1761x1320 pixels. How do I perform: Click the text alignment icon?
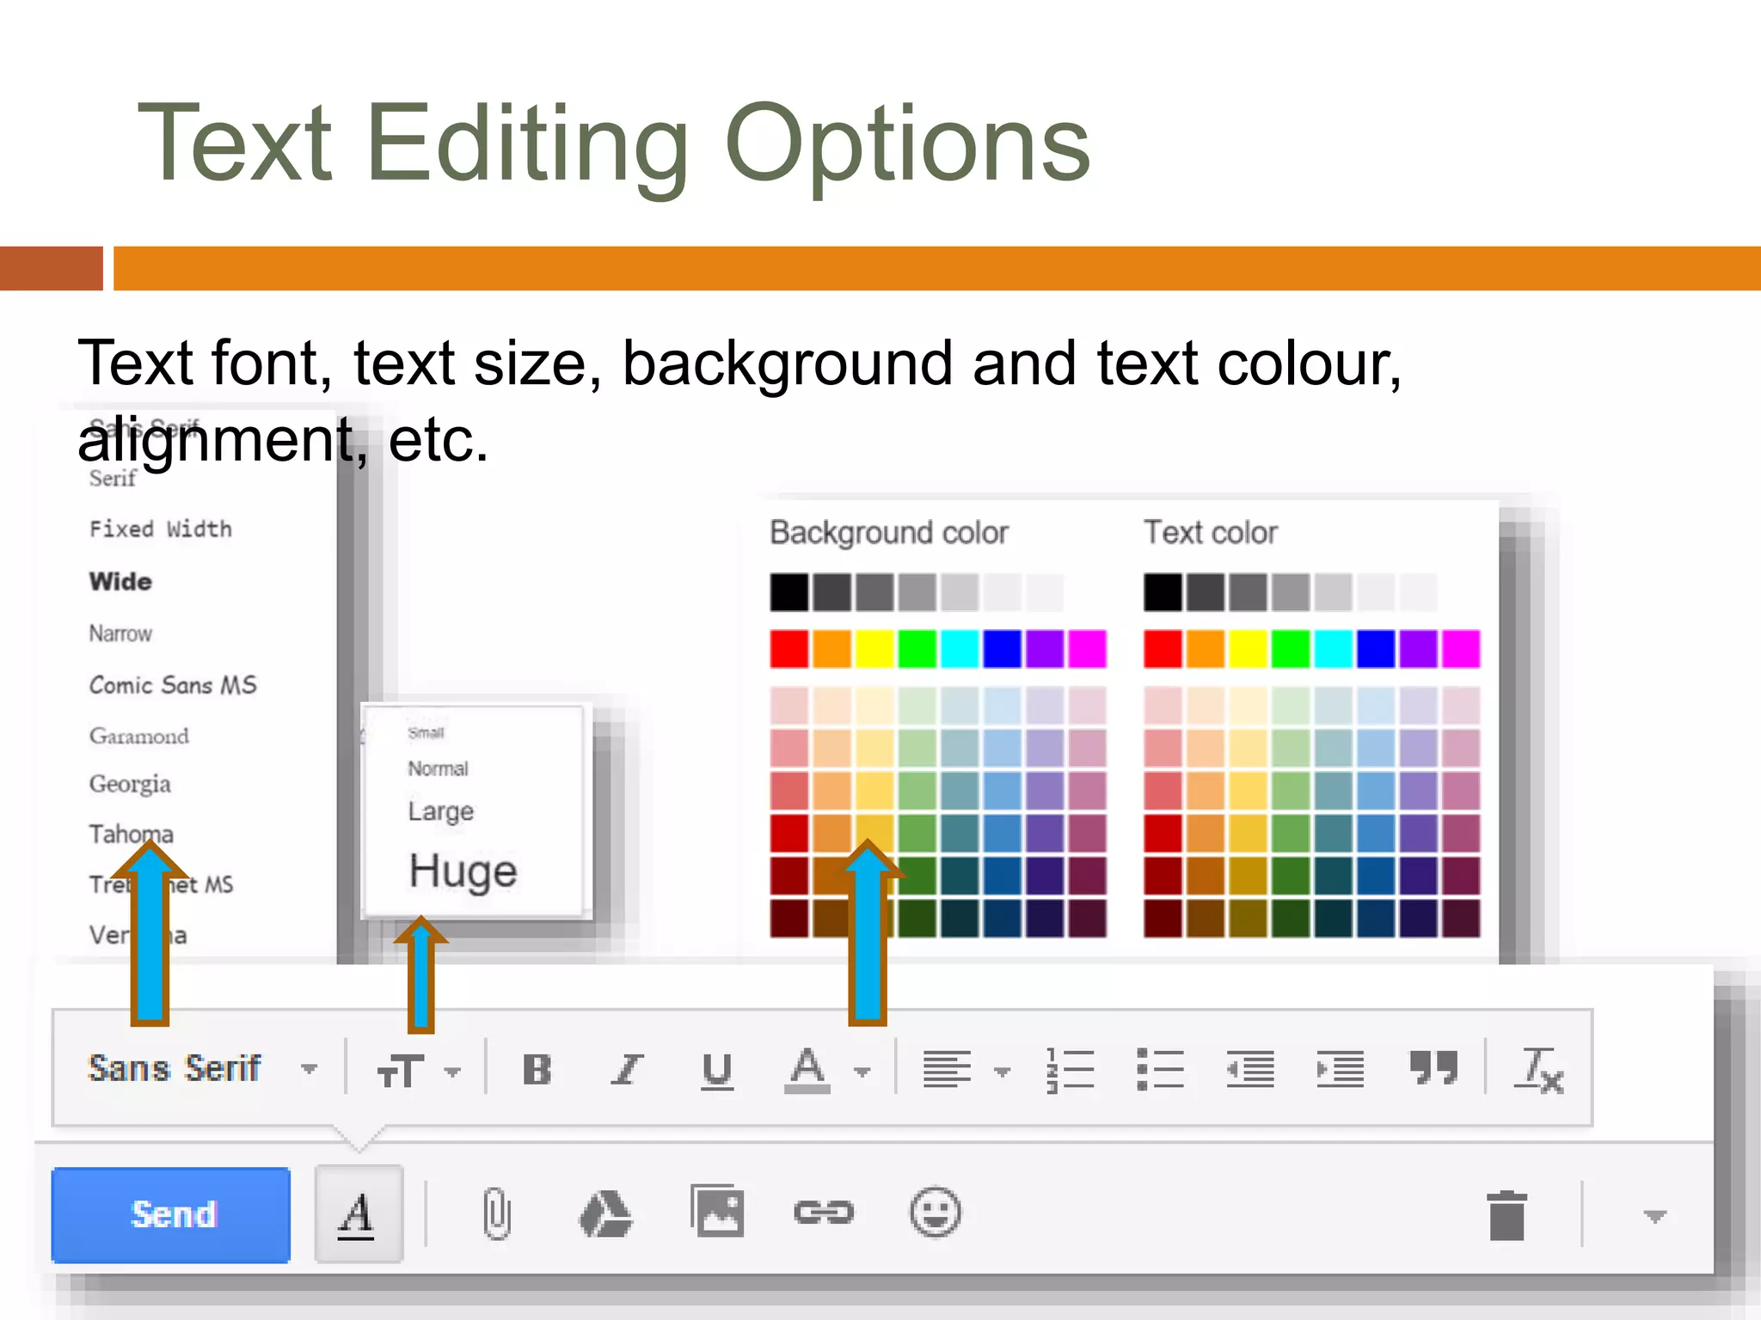tap(947, 1070)
